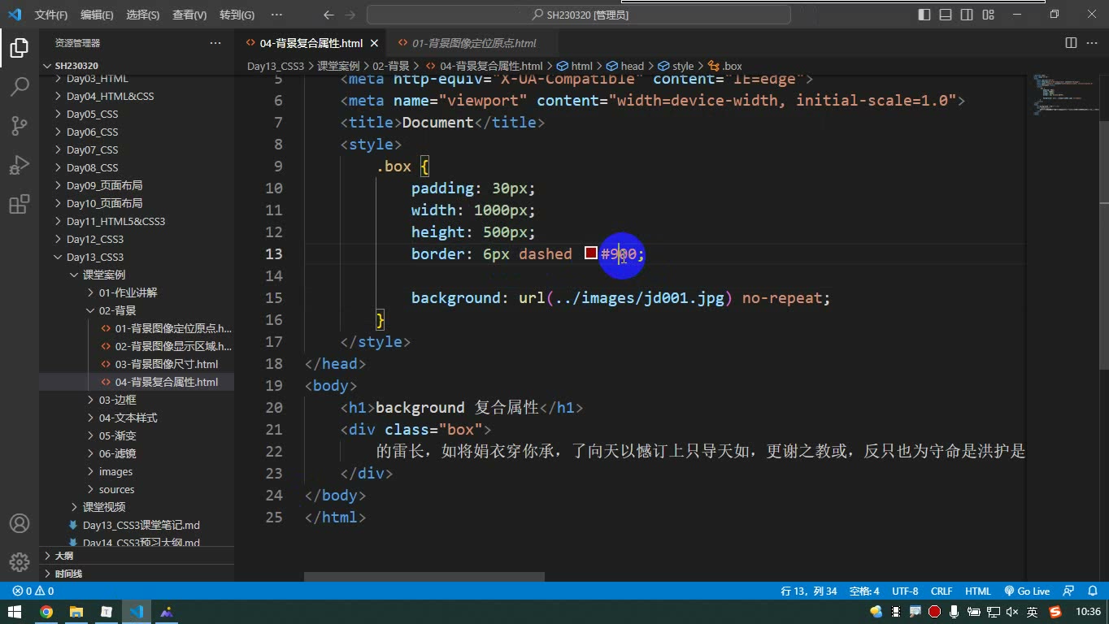The height and width of the screenshot is (624, 1109).
Task: Click the navigate back arrow in the title bar
Action: [328, 15]
